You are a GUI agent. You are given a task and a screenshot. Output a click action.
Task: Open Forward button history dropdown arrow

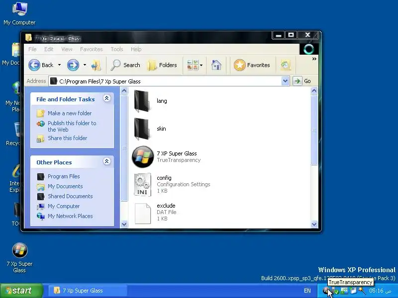(x=85, y=65)
